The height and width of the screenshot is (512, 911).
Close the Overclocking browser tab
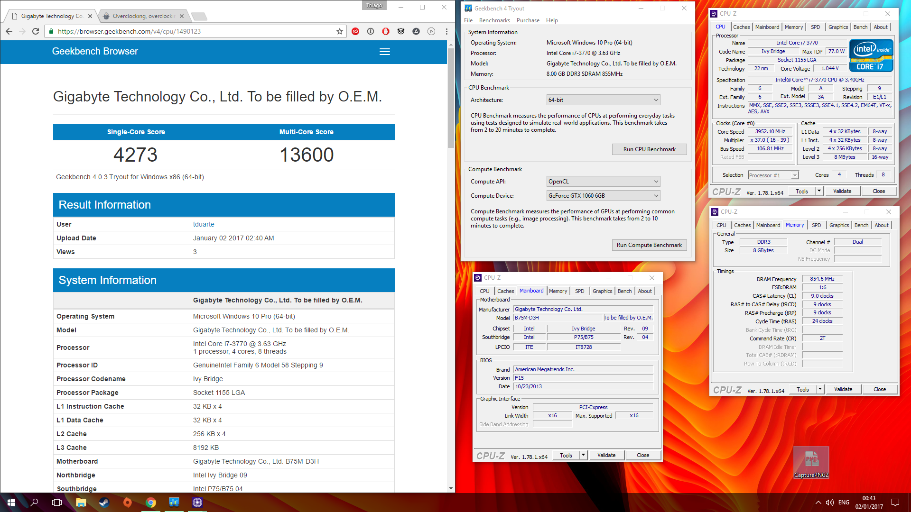point(181,16)
